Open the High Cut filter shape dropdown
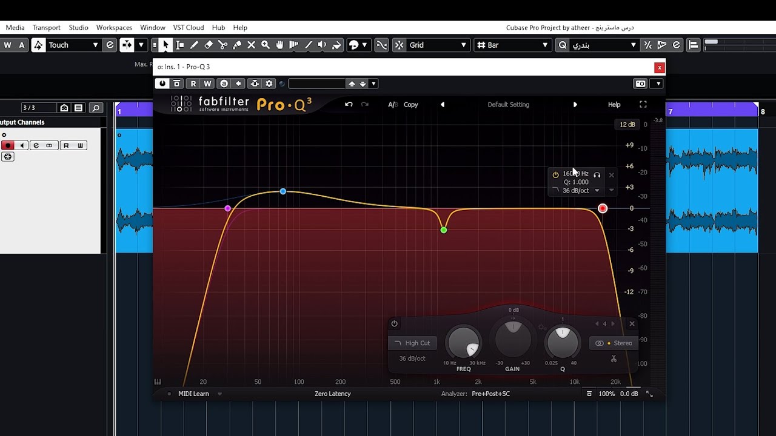Viewport: 776px width, 436px height. click(412, 343)
